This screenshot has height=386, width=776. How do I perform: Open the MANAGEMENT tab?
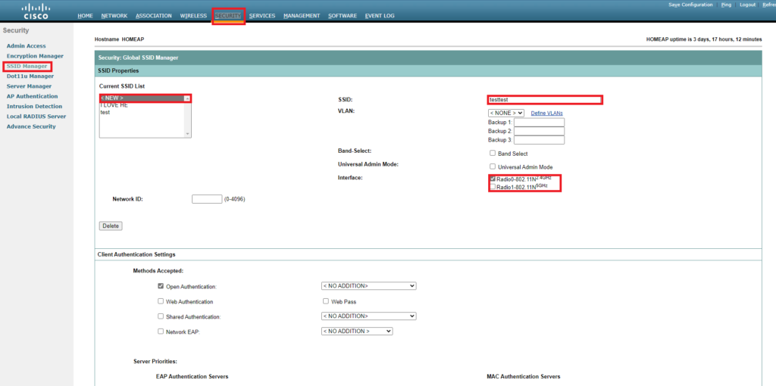click(302, 16)
